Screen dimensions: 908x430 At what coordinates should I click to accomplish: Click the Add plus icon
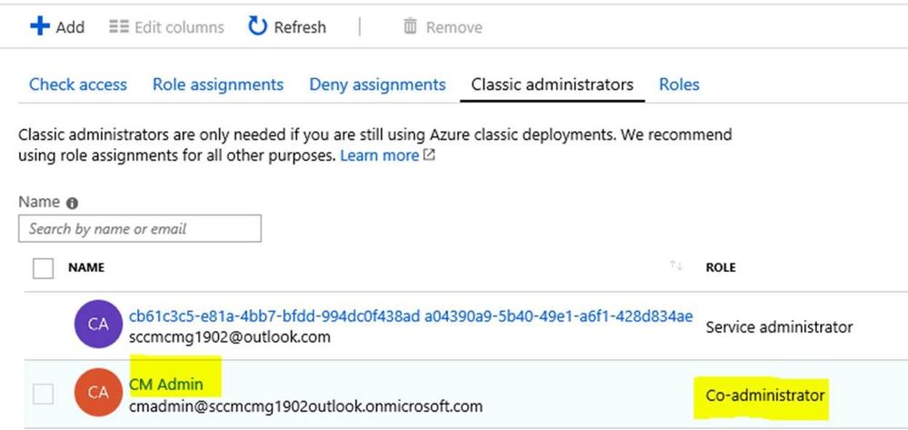tap(40, 26)
